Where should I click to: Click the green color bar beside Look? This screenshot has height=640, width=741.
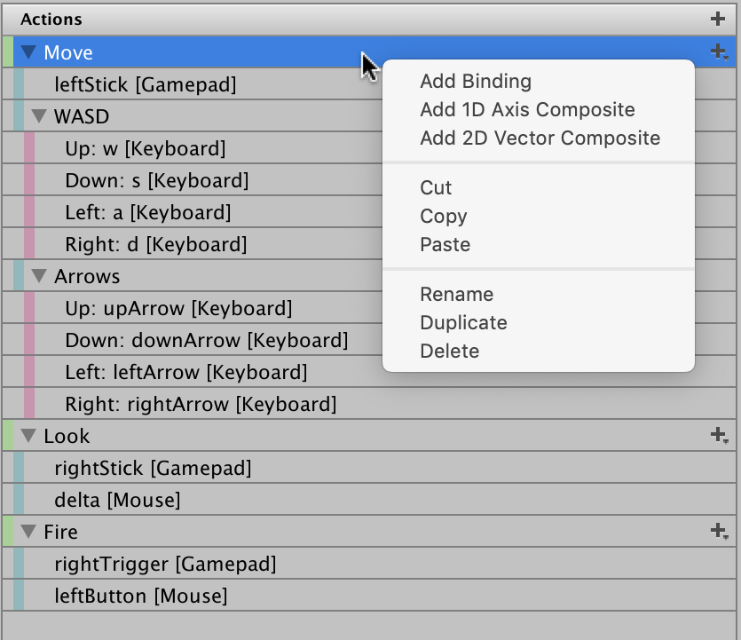8,436
